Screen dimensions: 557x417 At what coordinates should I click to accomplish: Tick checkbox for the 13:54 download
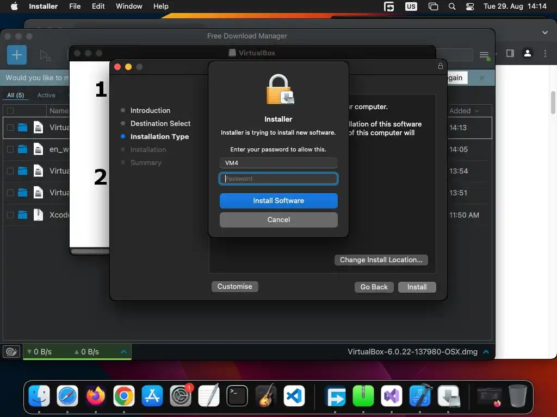tap(10, 171)
